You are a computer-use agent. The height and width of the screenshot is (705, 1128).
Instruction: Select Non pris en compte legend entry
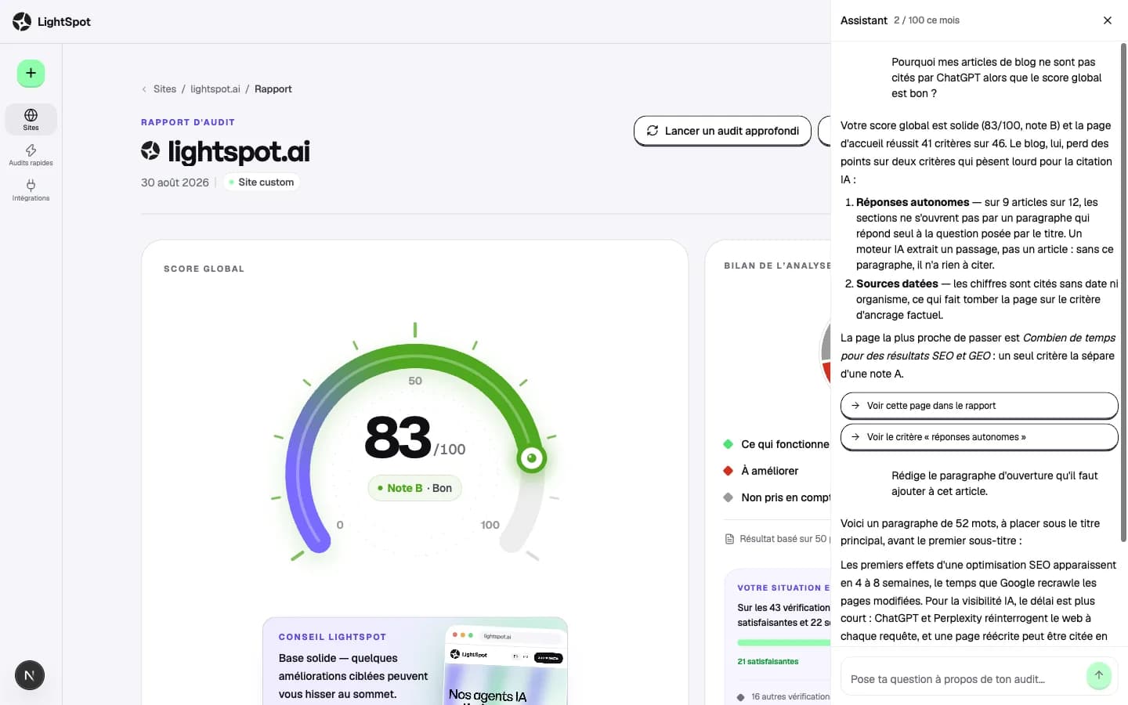pyautogui.click(x=776, y=497)
